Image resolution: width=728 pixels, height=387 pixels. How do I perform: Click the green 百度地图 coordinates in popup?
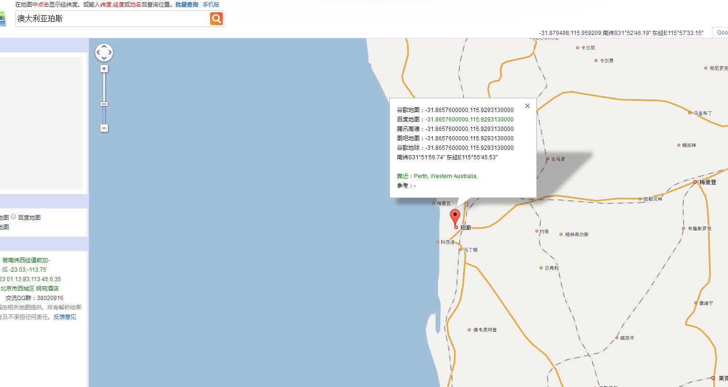pos(469,120)
